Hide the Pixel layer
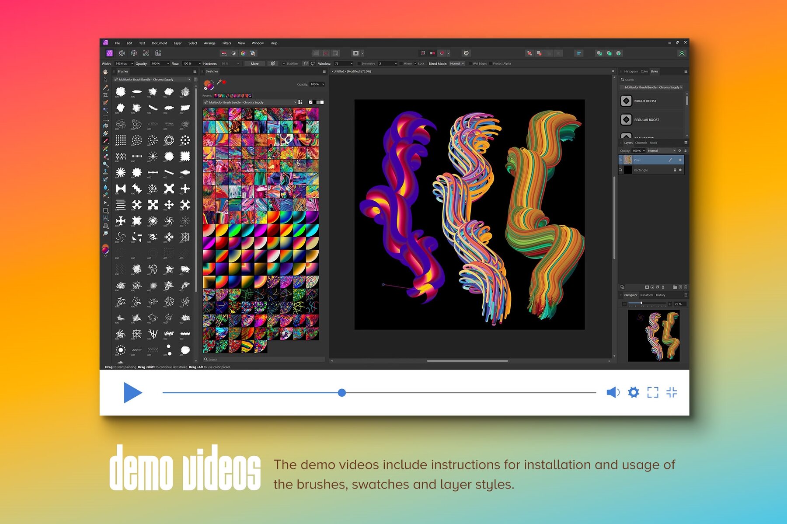This screenshot has width=787, height=524. [680, 160]
